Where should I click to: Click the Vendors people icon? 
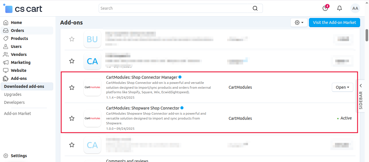pos(6,54)
